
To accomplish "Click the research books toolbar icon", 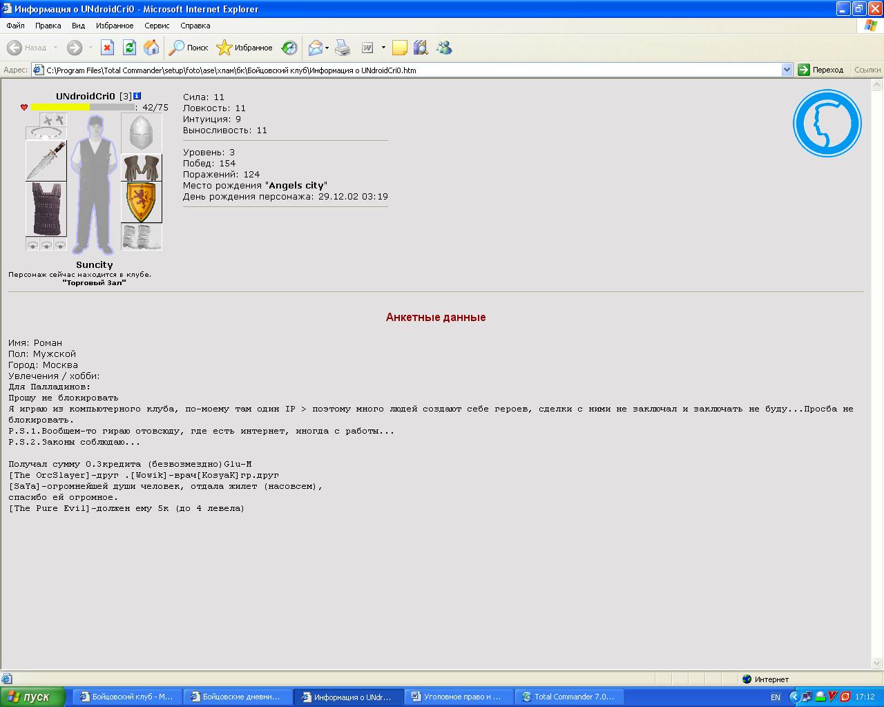I will click(x=421, y=48).
